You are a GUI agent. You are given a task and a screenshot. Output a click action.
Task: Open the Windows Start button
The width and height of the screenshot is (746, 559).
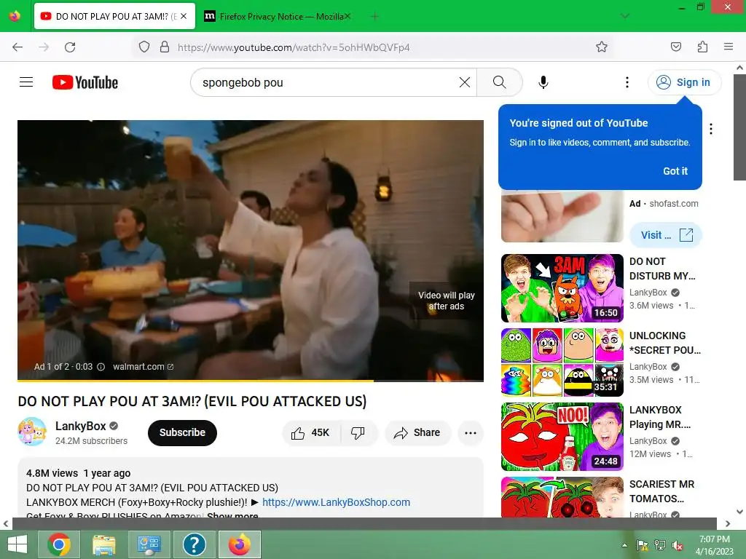pyautogui.click(x=17, y=544)
